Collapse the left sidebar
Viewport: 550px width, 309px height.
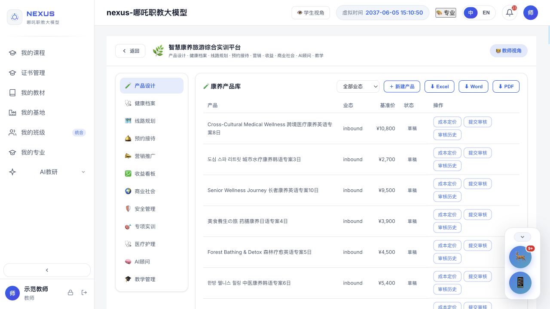(47, 270)
